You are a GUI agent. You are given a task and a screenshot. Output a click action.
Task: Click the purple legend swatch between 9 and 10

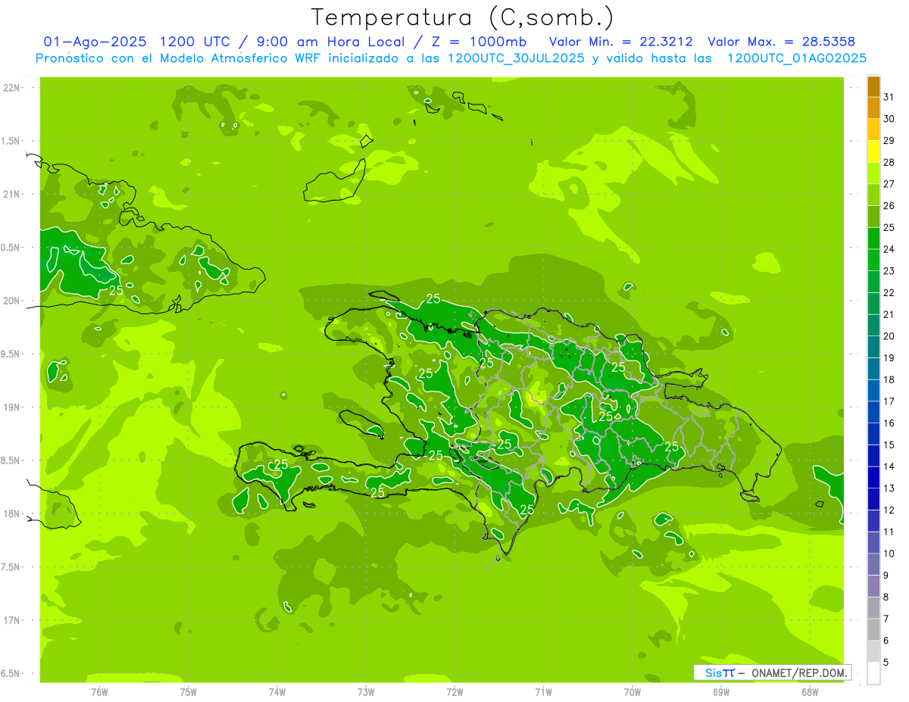click(x=873, y=565)
